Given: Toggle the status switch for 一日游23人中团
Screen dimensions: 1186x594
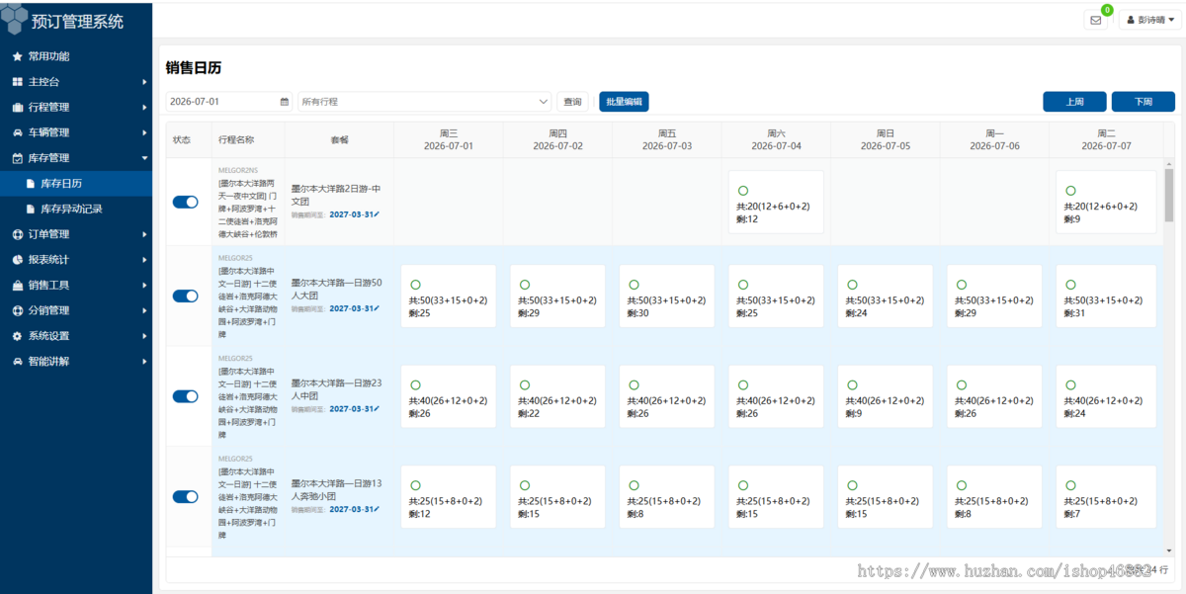Looking at the screenshot, I should coord(186,396).
